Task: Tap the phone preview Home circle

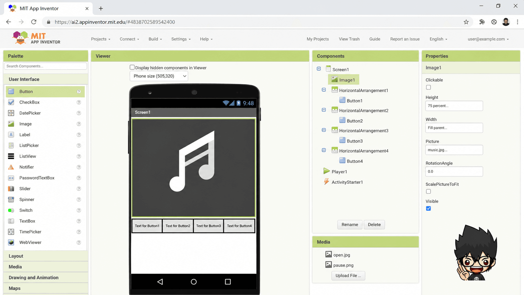Action: 194,282
